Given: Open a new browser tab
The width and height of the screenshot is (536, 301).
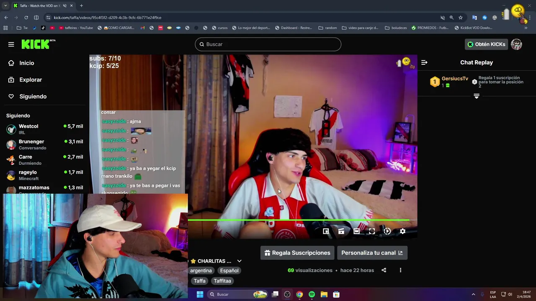Looking at the screenshot, I should tap(81, 6).
